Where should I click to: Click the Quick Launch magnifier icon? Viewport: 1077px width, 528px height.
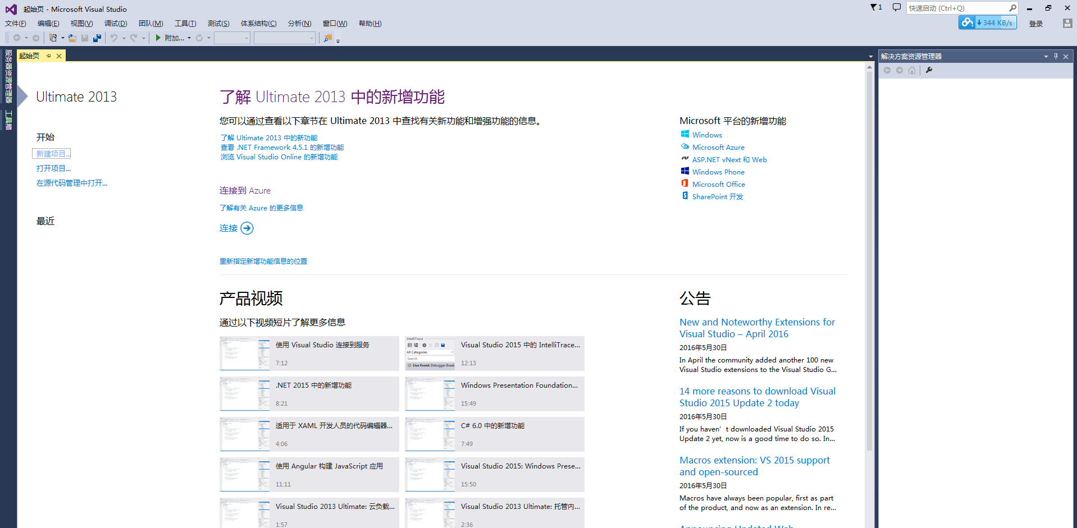tap(1012, 8)
